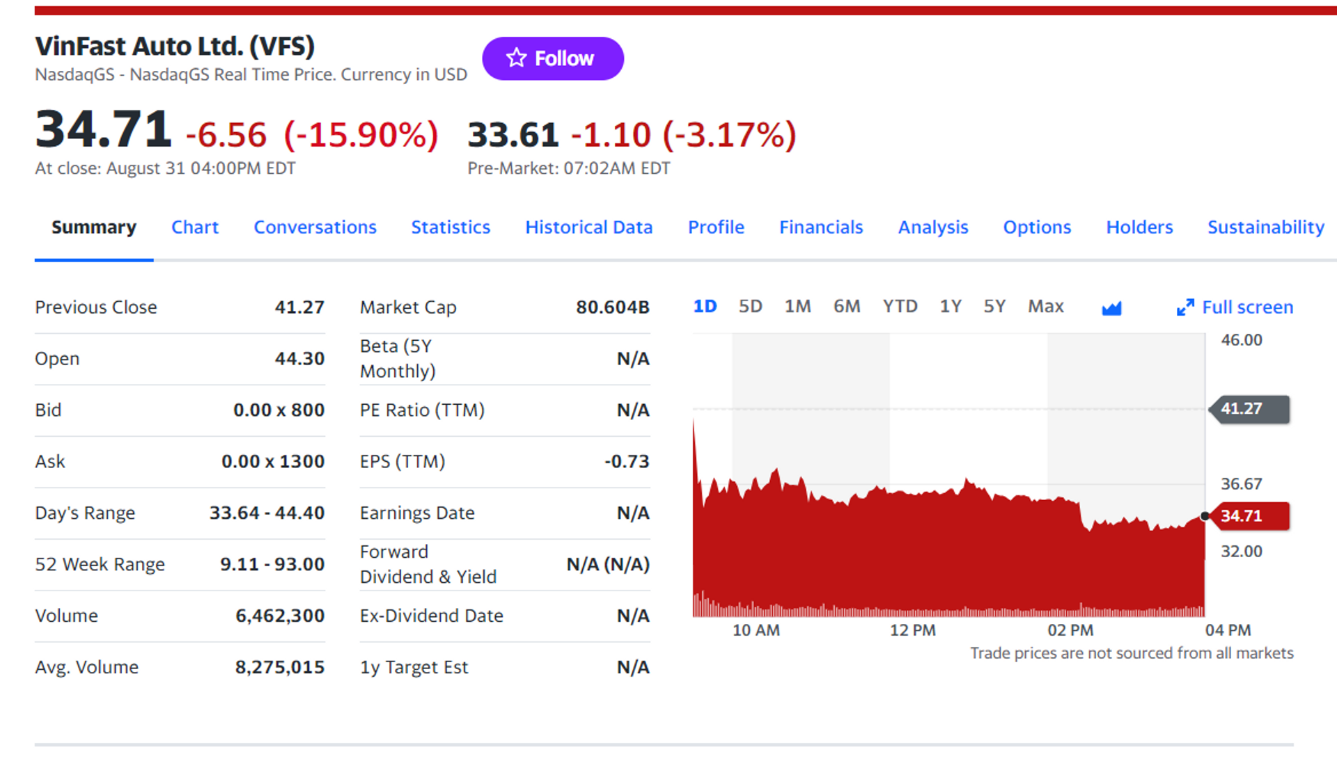Screen dimensions: 1337x761
Task: Switch to the Chart tab
Action: [x=195, y=227]
